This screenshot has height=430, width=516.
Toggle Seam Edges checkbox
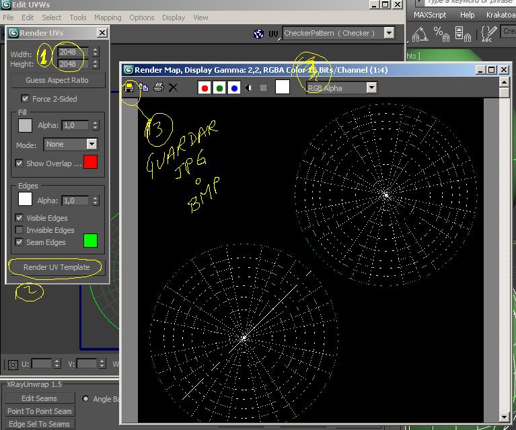(19, 242)
